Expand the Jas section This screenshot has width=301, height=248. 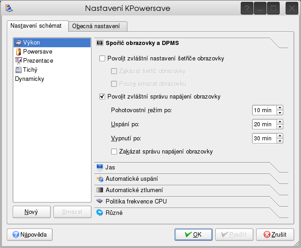[x=191, y=168]
